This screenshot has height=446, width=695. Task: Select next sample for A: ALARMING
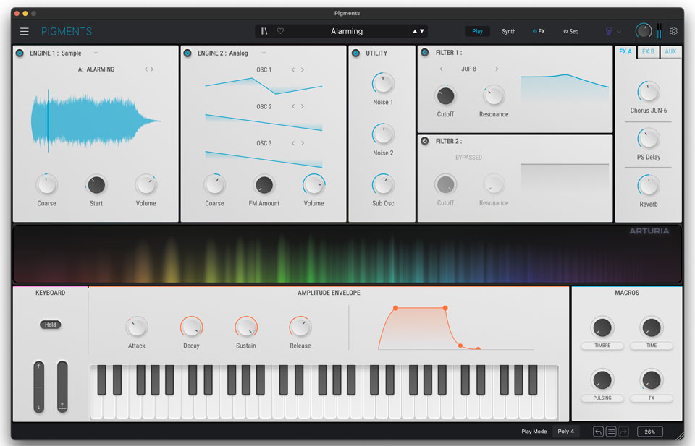coord(153,69)
